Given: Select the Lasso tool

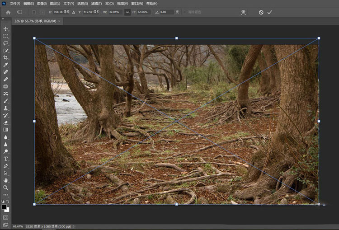Looking at the screenshot, I should [6, 43].
